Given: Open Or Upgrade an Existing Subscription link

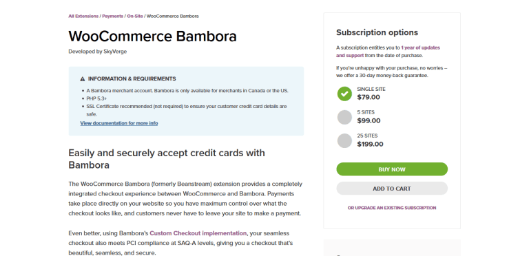Looking at the screenshot, I should (392, 208).
